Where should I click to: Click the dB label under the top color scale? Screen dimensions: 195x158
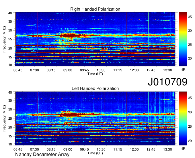[183, 70]
